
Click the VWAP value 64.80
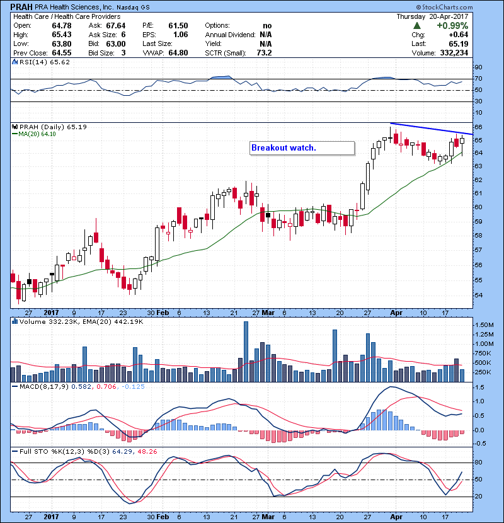178,53
